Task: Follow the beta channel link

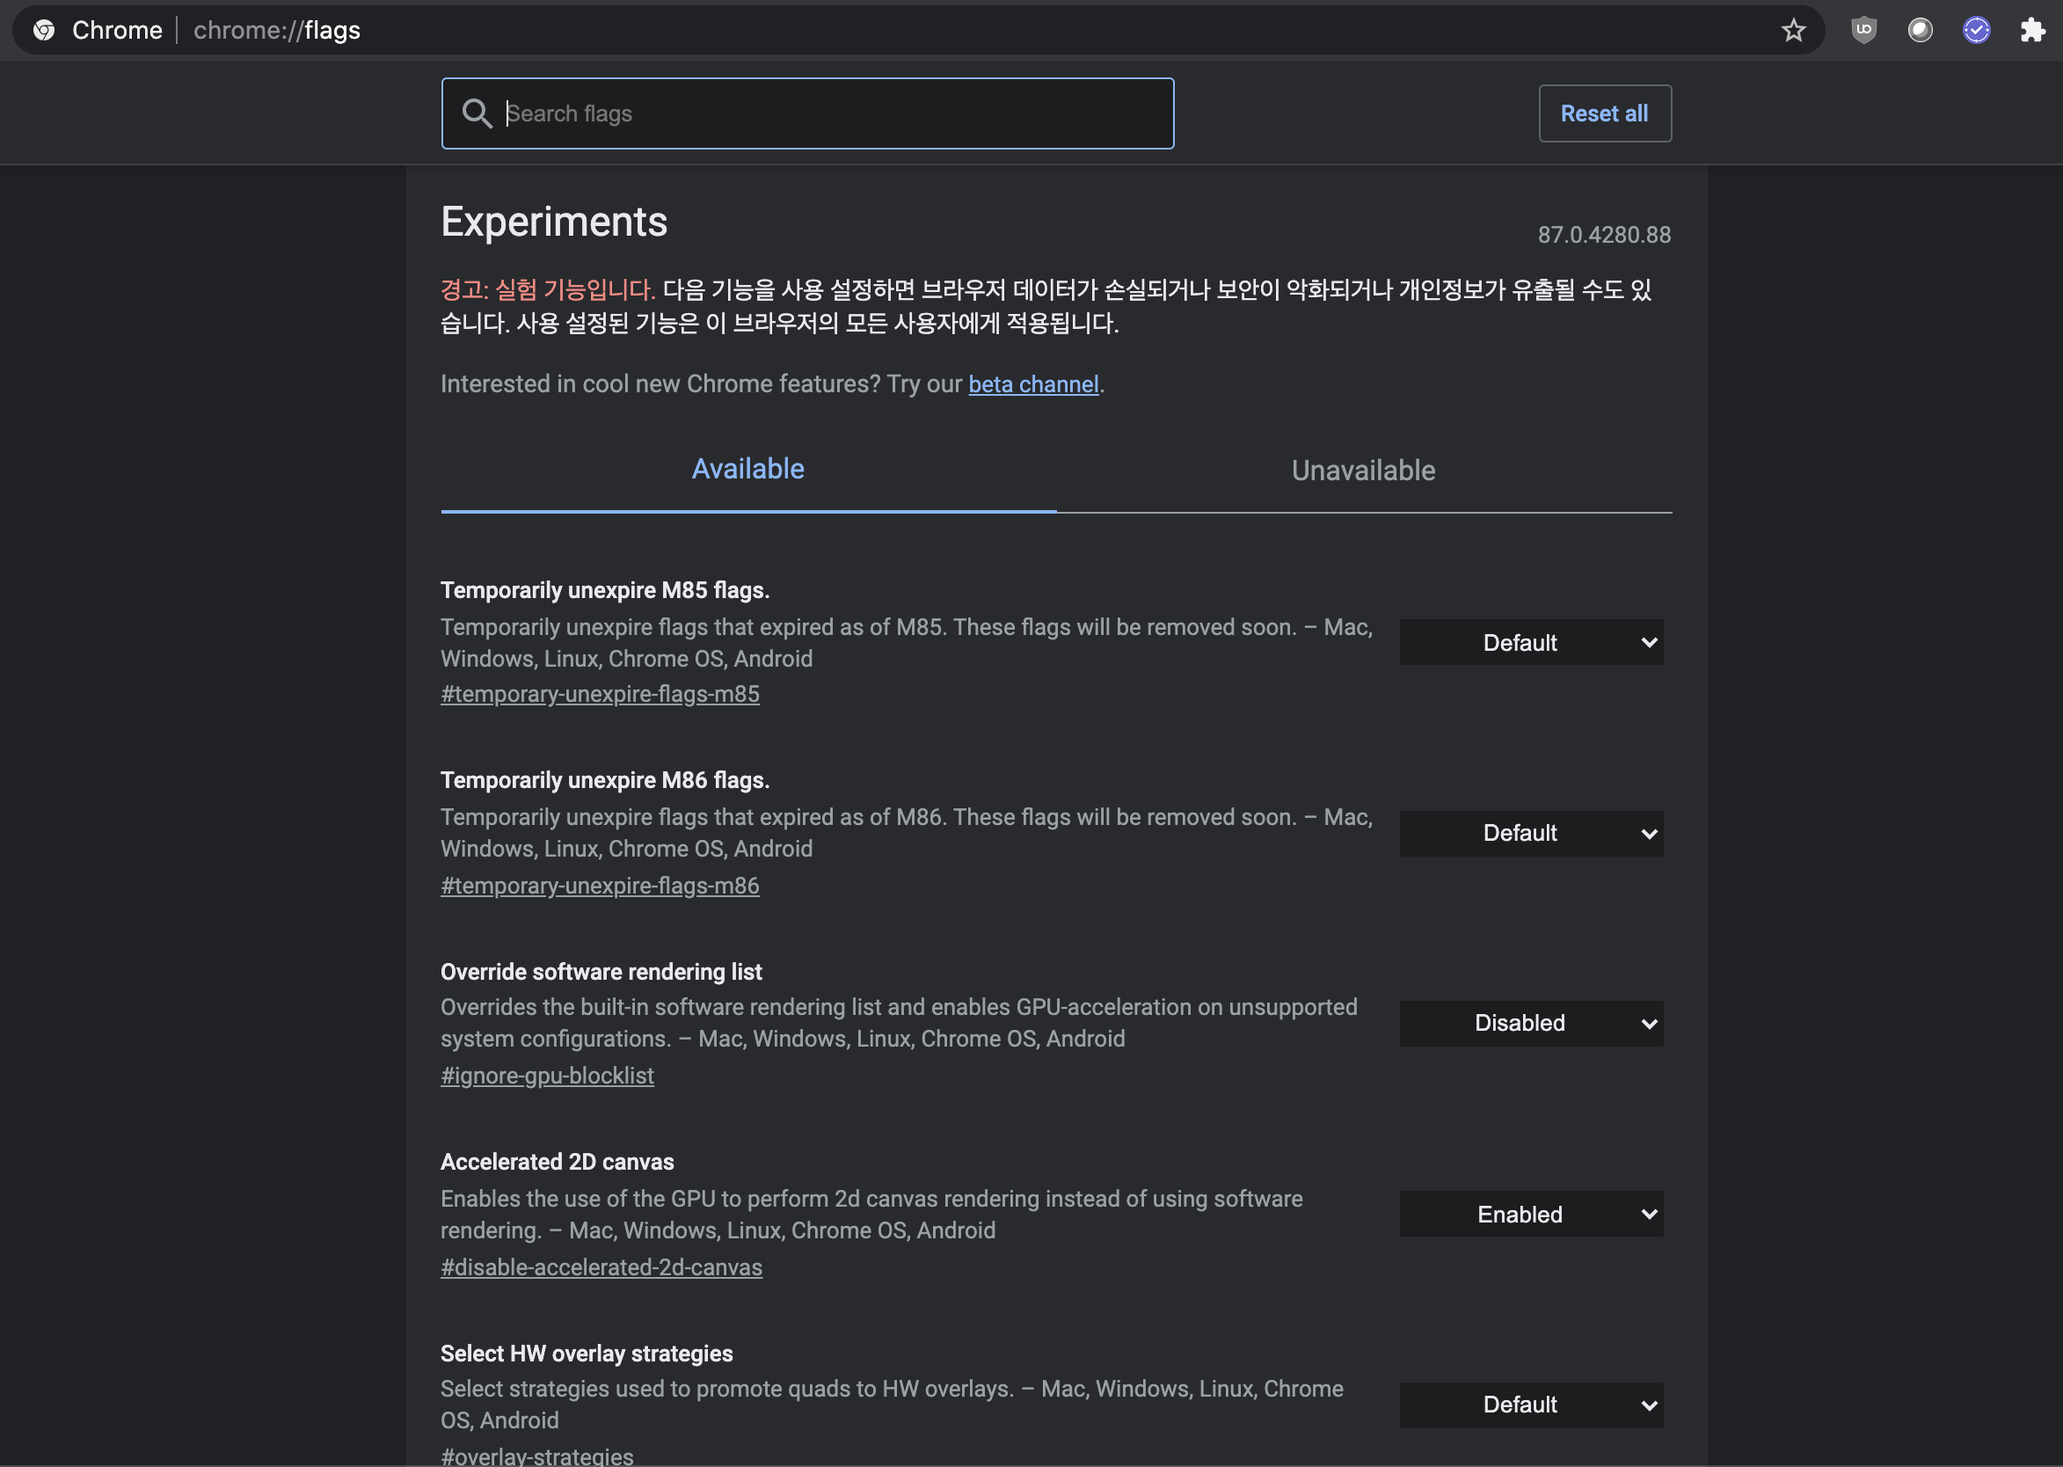Action: coord(1033,385)
